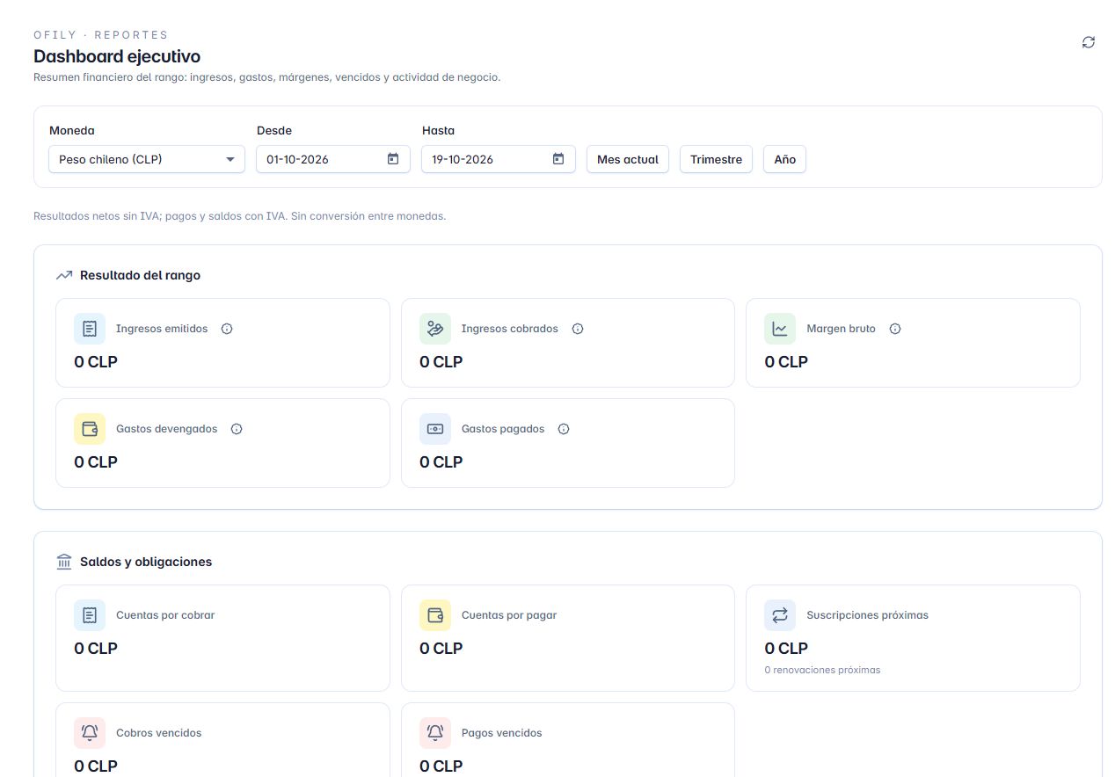This screenshot has height=777, width=1115.
Task: Open the Hasta date calendar icon
Action: (557, 159)
